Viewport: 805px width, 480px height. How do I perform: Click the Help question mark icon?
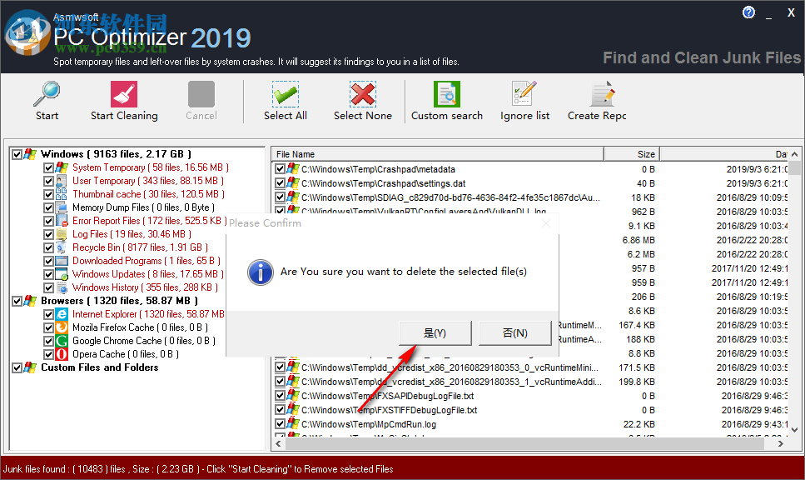point(748,12)
